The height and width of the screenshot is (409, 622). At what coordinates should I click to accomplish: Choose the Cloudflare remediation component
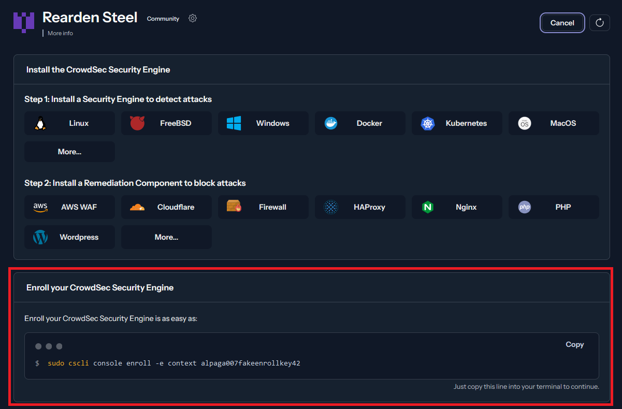pos(166,207)
